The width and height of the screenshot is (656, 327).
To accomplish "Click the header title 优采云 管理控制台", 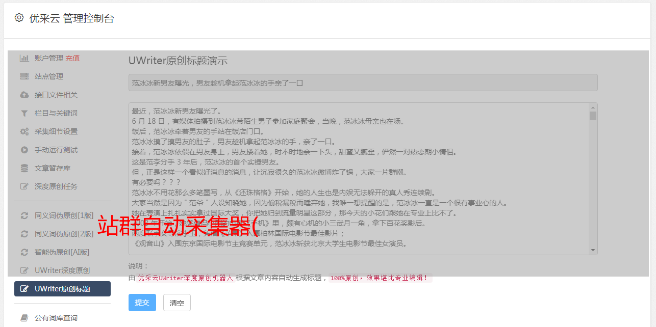I will pyautogui.click(x=71, y=18).
